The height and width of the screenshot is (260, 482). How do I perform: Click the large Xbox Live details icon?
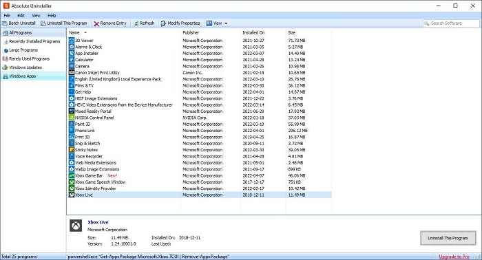[x=76, y=226]
